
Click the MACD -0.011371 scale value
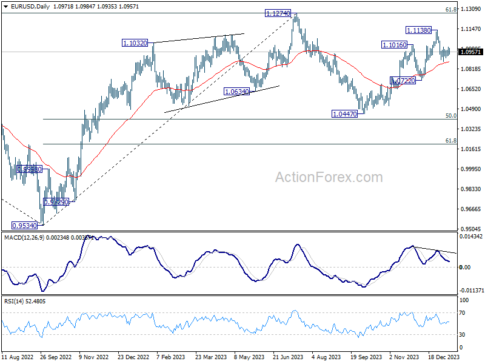472,291
